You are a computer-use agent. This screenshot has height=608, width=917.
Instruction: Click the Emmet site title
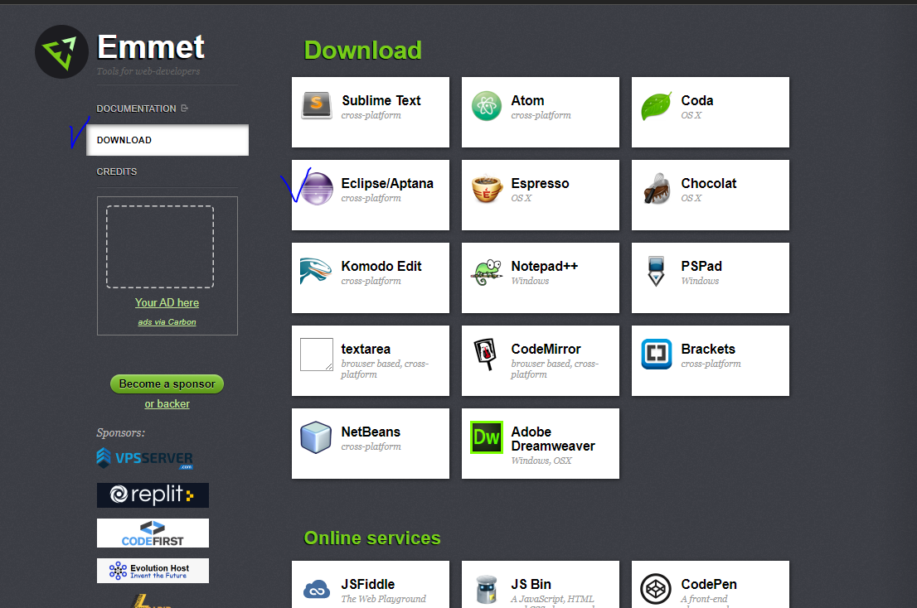150,46
